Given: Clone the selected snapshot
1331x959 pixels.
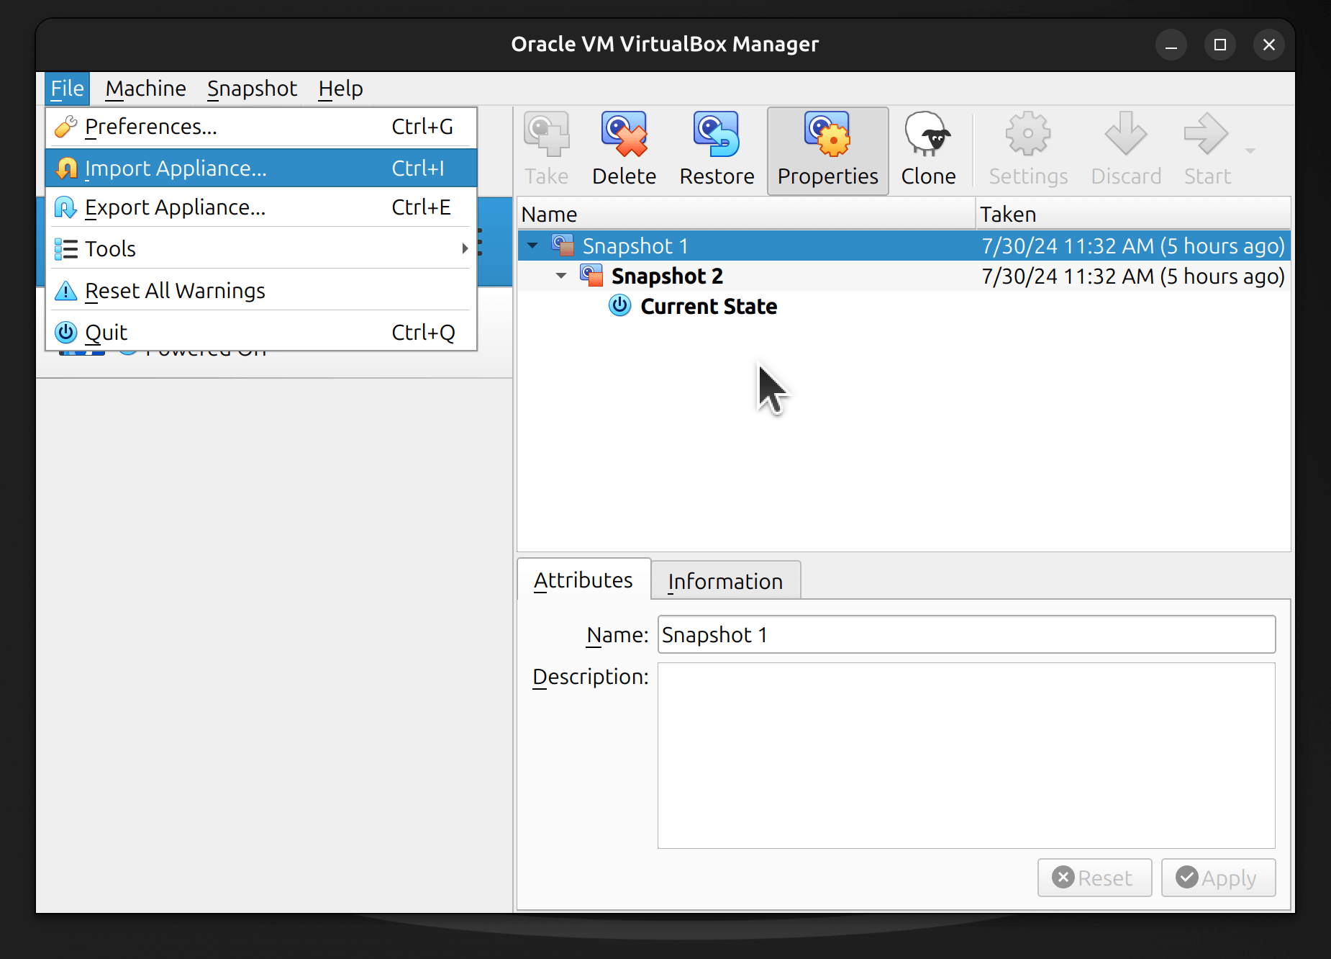Looking at the screenshot, I should pyautogui.click(x=928, y=148).
